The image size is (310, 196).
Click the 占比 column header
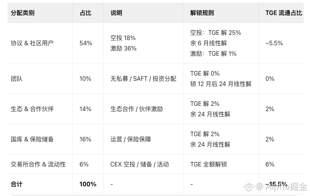pos(86,13)
